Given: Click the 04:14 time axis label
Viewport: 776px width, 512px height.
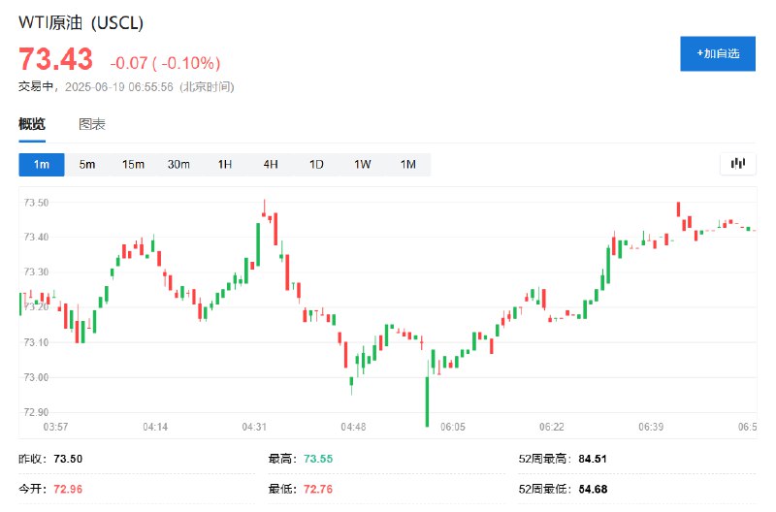Looking at the screenshot, I should (155, 427).
